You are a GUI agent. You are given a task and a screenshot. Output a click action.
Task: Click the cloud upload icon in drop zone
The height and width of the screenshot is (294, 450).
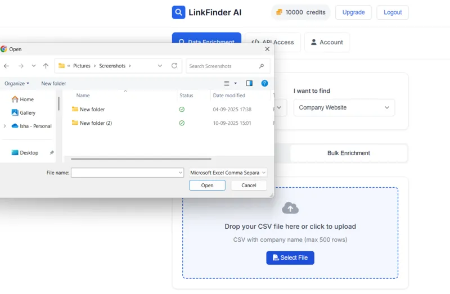290,208
